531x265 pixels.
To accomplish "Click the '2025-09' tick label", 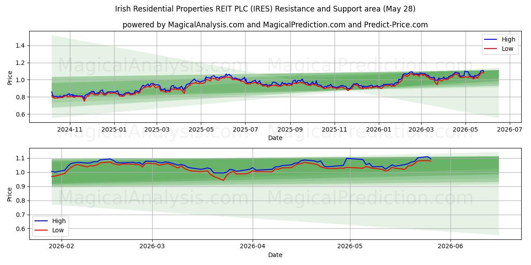I will point(290,129).
